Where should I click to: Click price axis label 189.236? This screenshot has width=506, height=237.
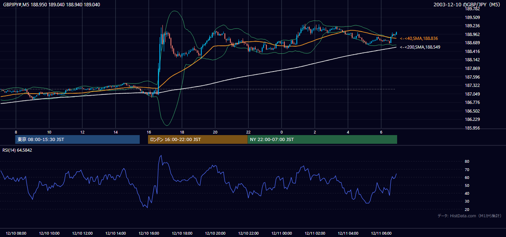pos(472,26)
